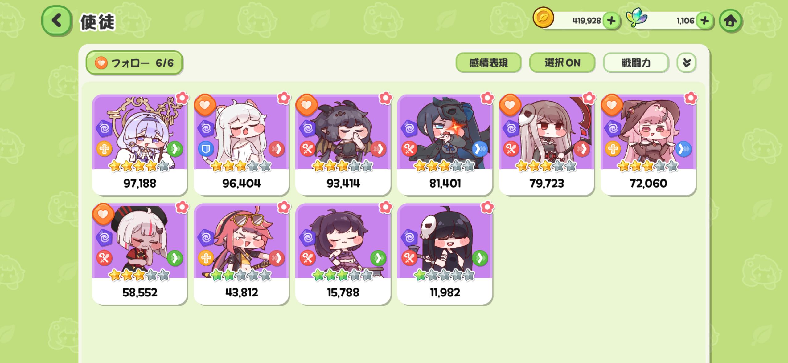Unfollow the heart on the 96,404 apostle

[205, 105]
